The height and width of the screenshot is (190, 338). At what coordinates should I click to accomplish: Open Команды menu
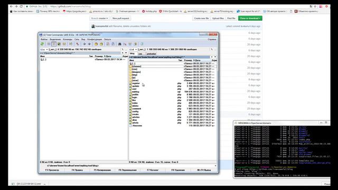[x=68, y=40]
